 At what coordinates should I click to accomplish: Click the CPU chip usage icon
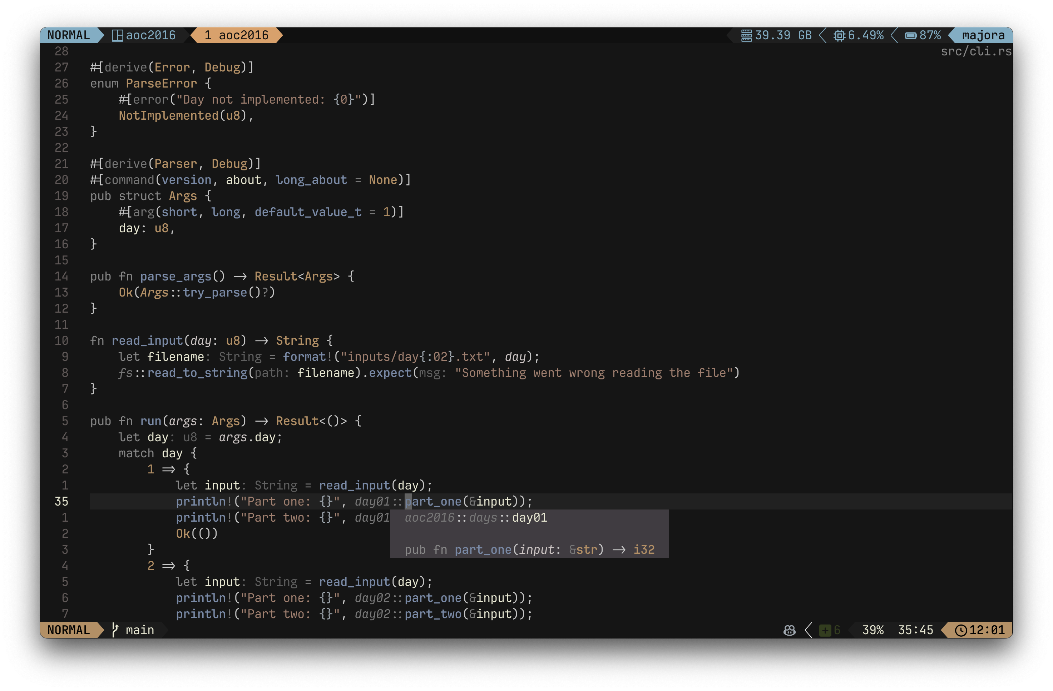click(839, 35)
